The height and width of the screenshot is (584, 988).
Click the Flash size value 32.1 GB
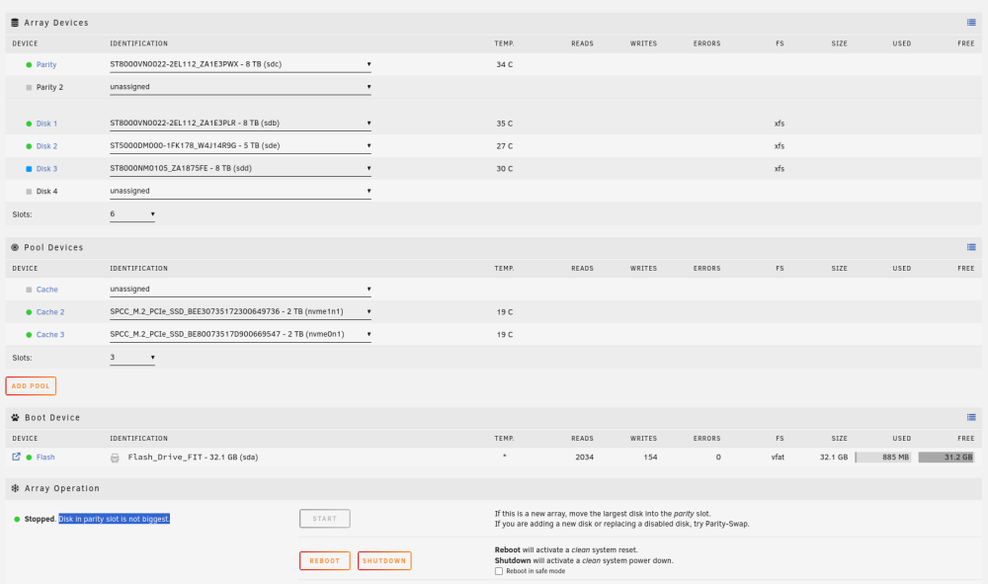(833, 458)
